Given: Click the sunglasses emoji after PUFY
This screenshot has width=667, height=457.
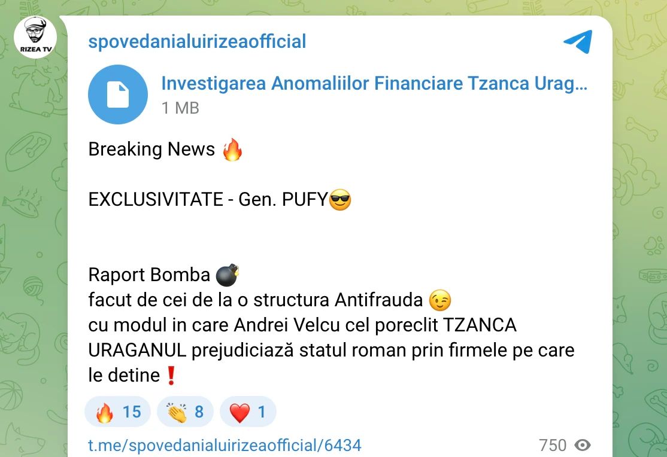Looking at the screenshot, I should pyautogui.click(x=340, y=200).
